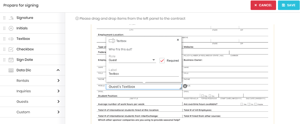Grab the drag handle beside Initials
This screenshot has height=124, width=300.
[4, 28]
